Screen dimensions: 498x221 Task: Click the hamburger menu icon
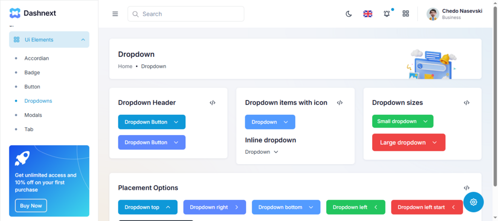115,14
